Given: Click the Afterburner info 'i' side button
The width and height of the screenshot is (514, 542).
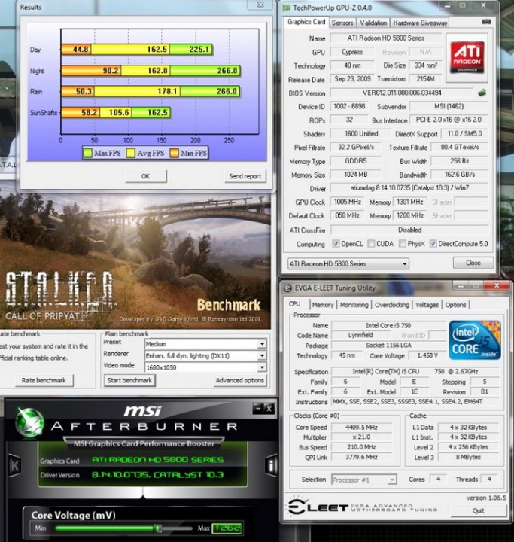Looking at the screenshot, I should pyautogui.click(x=270, y=466).
